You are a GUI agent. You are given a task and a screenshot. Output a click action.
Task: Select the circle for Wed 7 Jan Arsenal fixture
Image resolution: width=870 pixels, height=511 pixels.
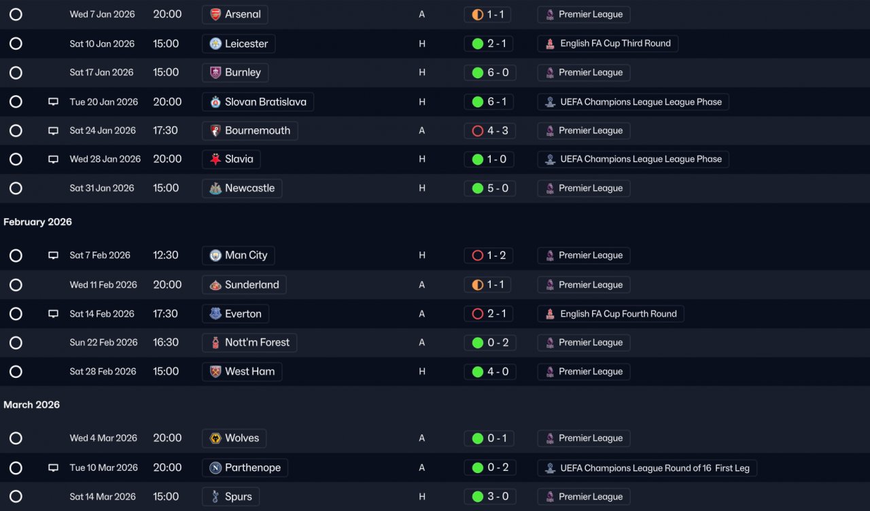(16, 14)
